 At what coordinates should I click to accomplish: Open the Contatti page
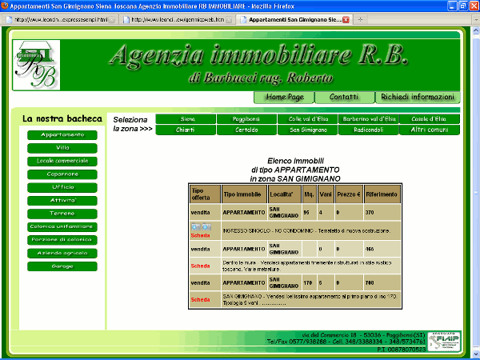344,97
